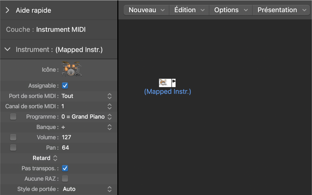This screenshot has width=312, height=195.
Task: Toggle the Assignable checkbox
Action: (x=65, y=85)
